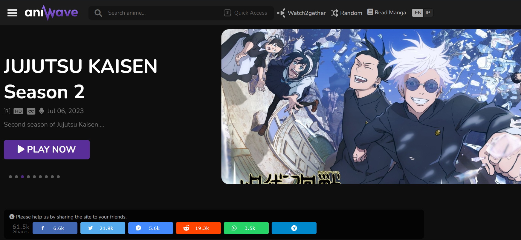
Task: Select the fourth carousel dot
Action: coord(28,177)
